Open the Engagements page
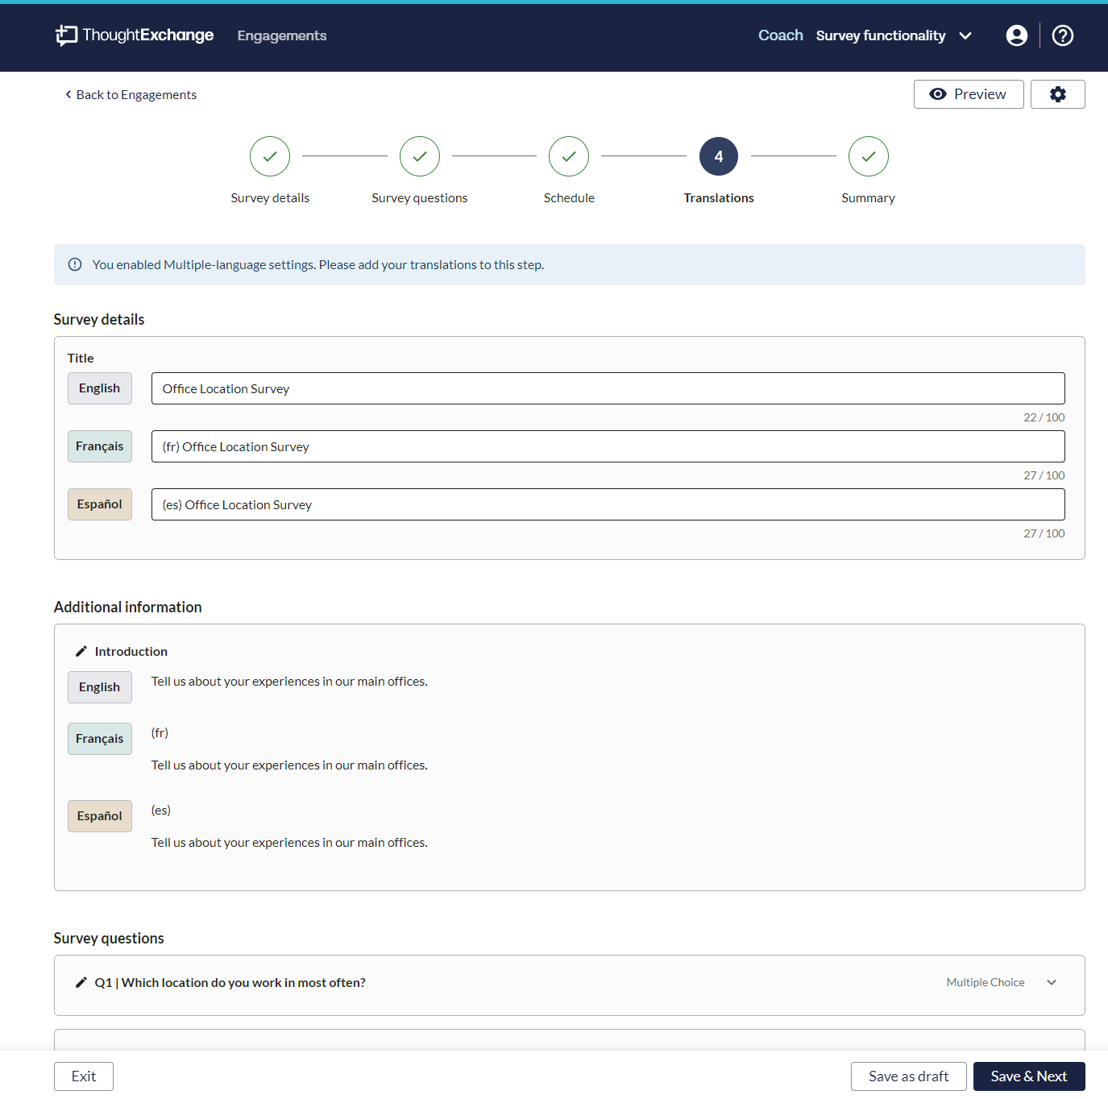This screenshot has height=1099, width=1108. 282,35
